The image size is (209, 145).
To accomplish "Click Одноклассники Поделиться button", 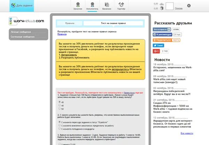I will pyautogui.click(x=167, y=40).
